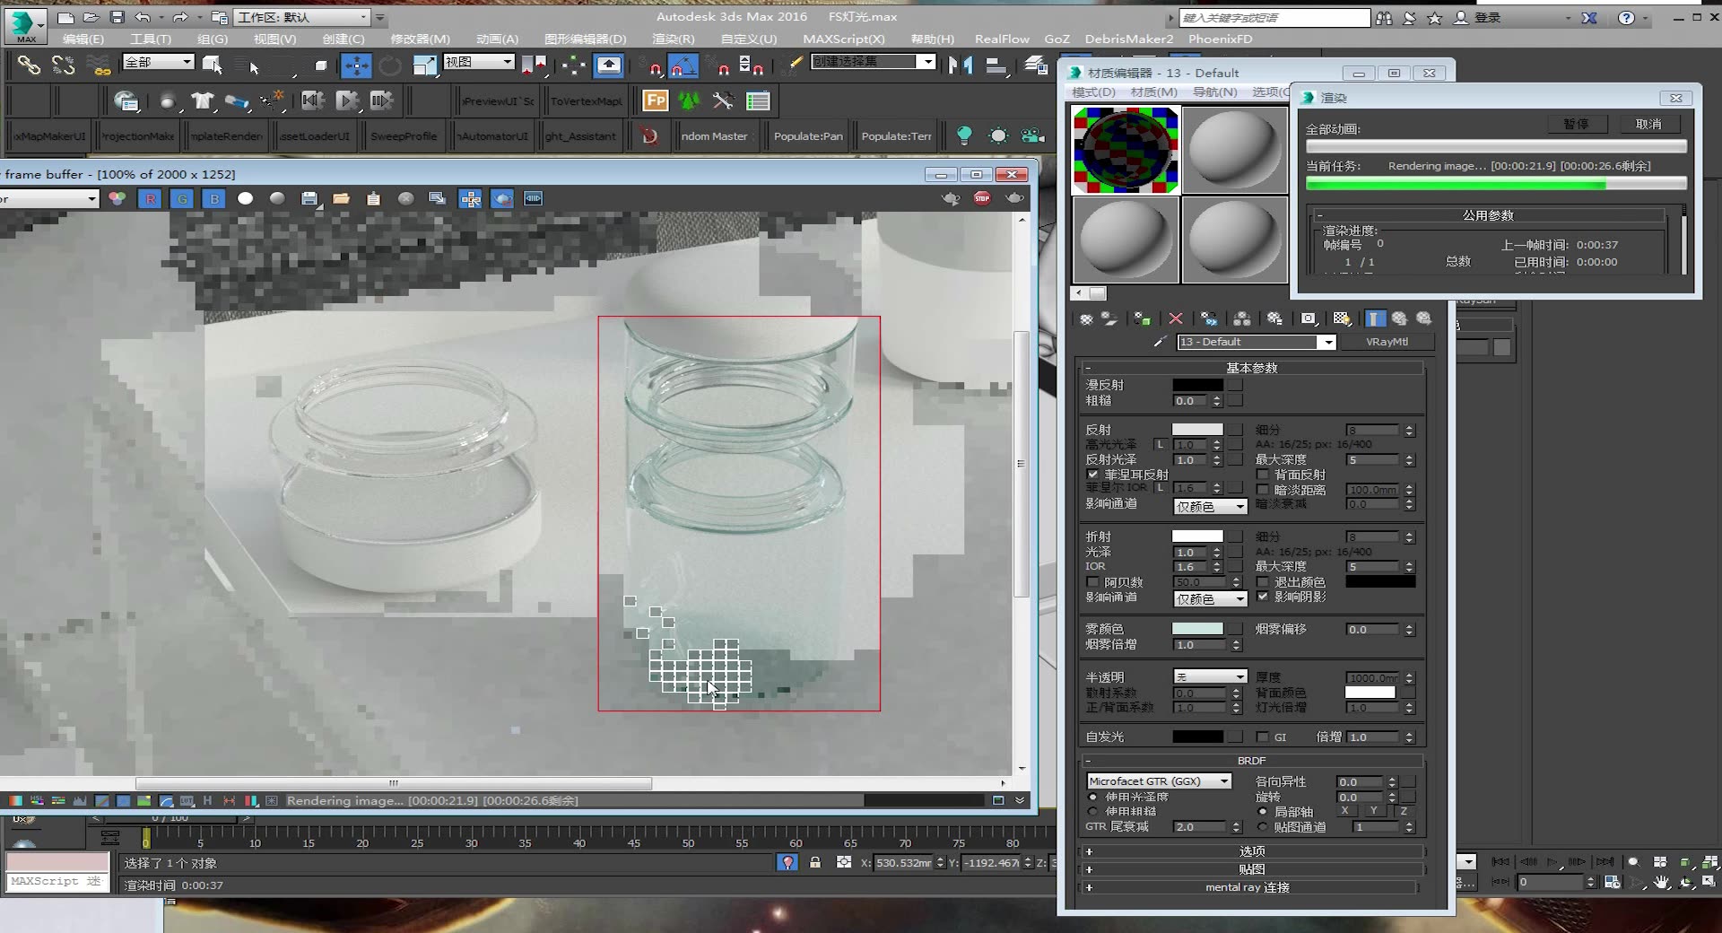Open 导航(N) menu in material editor
The height and width of the screenshot is (933, 1722).
[x=1214, y=92]
